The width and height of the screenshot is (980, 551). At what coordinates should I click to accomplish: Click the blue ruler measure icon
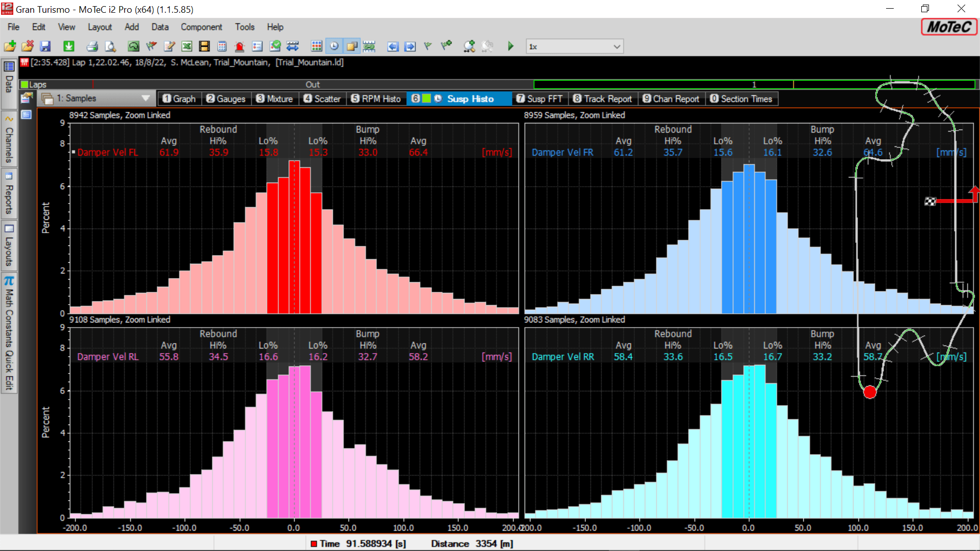click(x=292, y=46)
